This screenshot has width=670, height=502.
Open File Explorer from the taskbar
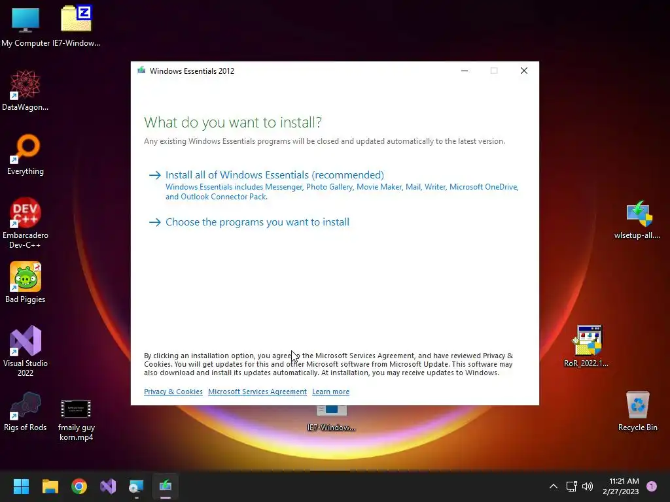tap(50, 486)
